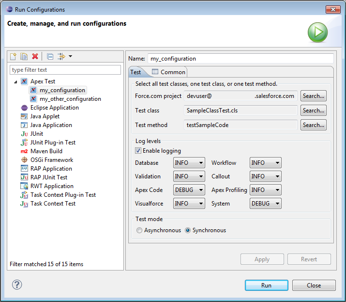Open the System log level dropdown

[266, 204]
